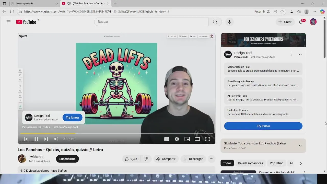Viewport: 327px width, 184px height.
Task: Open the YouTube account avatar menu
Action: click(313, 22)
